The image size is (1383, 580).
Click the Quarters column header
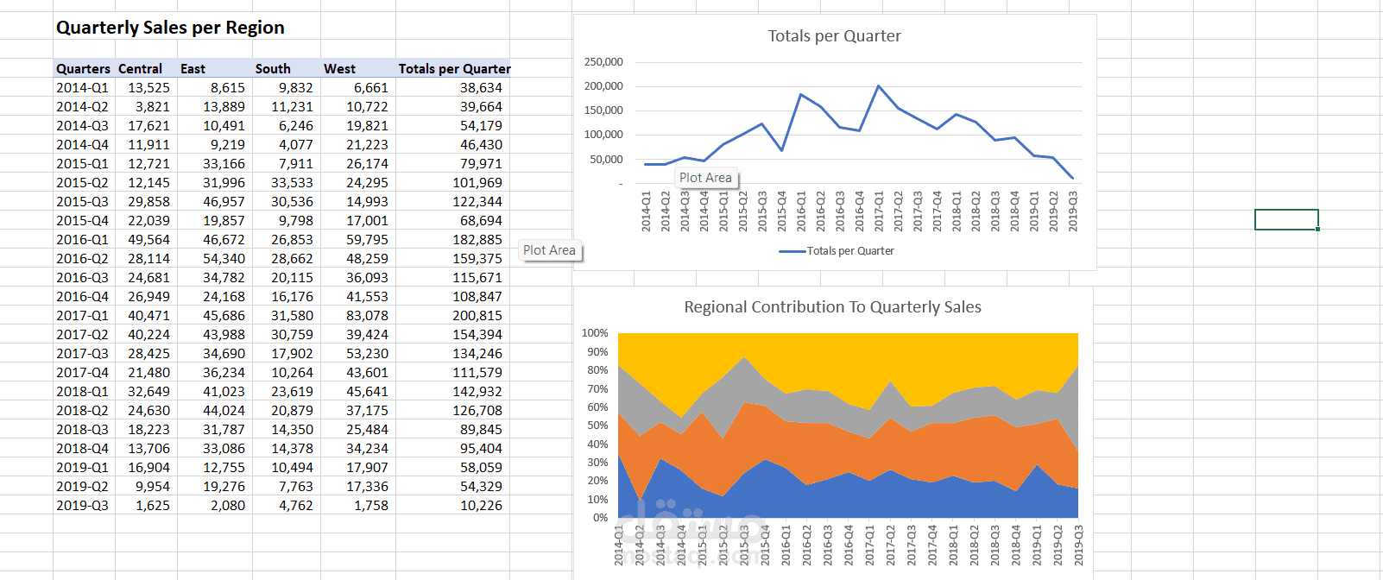pos(83,69)
